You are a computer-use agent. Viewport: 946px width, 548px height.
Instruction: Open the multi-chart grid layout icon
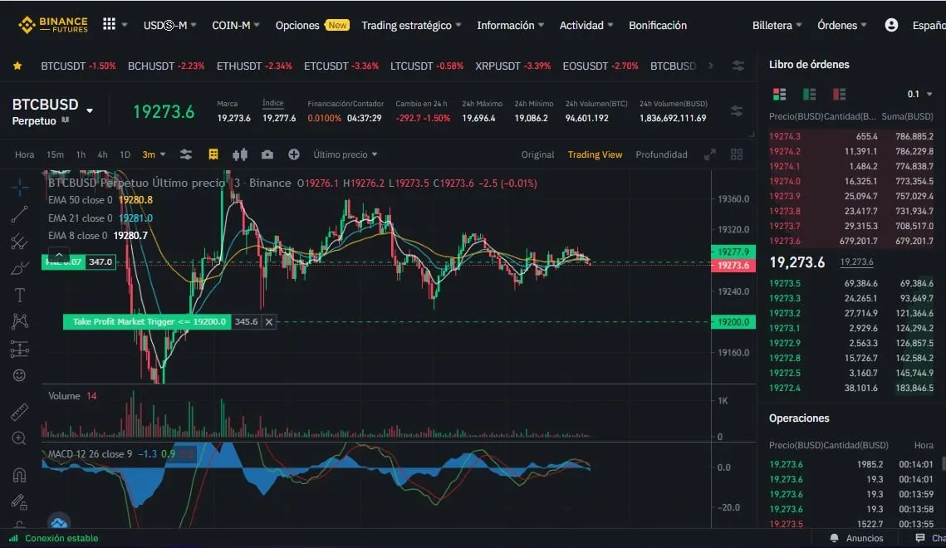coord(737,155)
